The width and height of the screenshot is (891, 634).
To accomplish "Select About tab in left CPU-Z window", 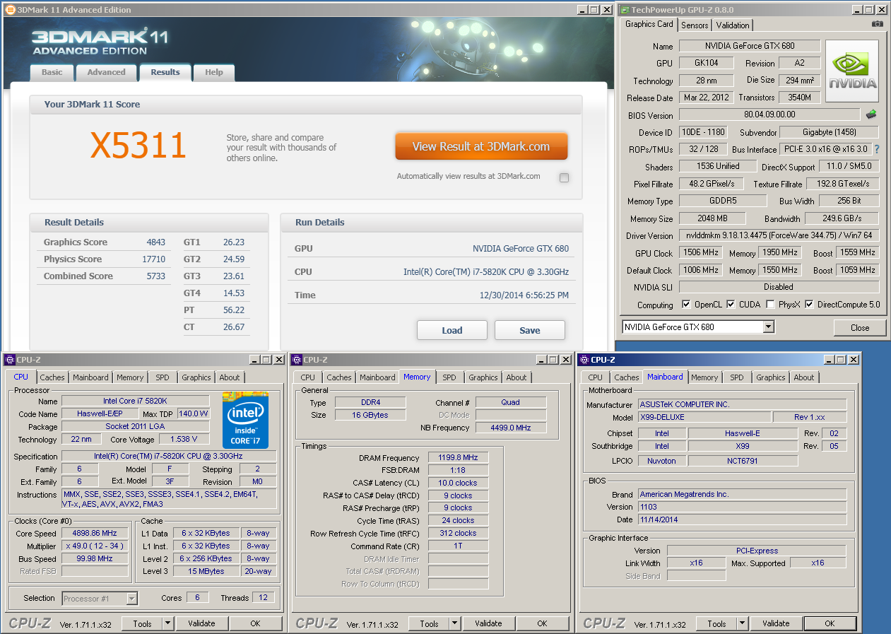I will coord(230,377).
